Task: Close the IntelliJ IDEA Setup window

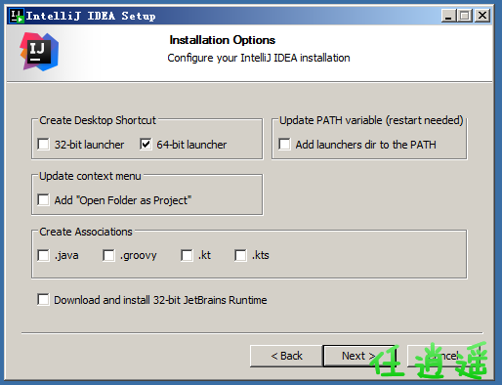Action: pos(482,16)
